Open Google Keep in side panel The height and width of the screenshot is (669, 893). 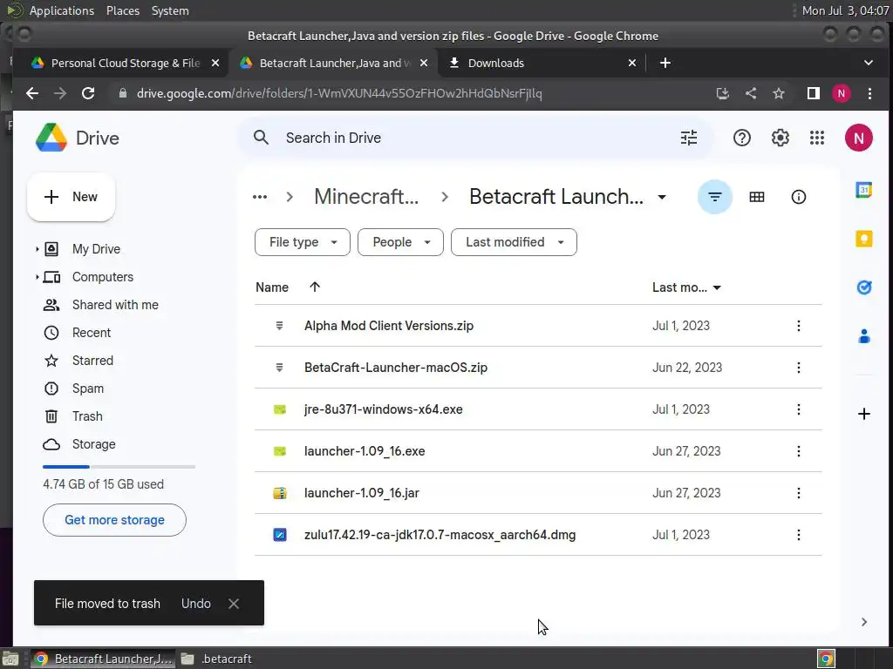863,239
